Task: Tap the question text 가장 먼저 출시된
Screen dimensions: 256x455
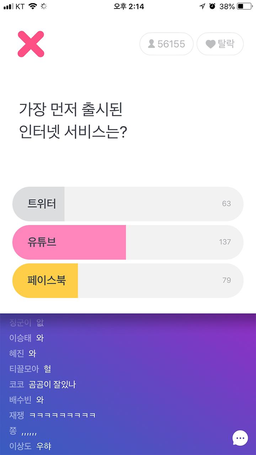Action: tap(71, 110)
